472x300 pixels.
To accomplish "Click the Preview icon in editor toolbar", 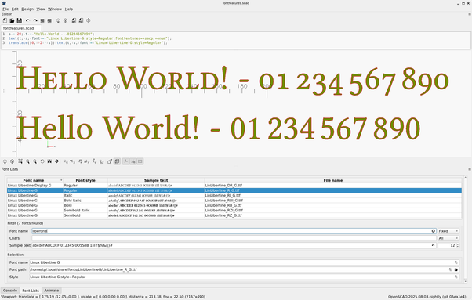I will 58,20.
